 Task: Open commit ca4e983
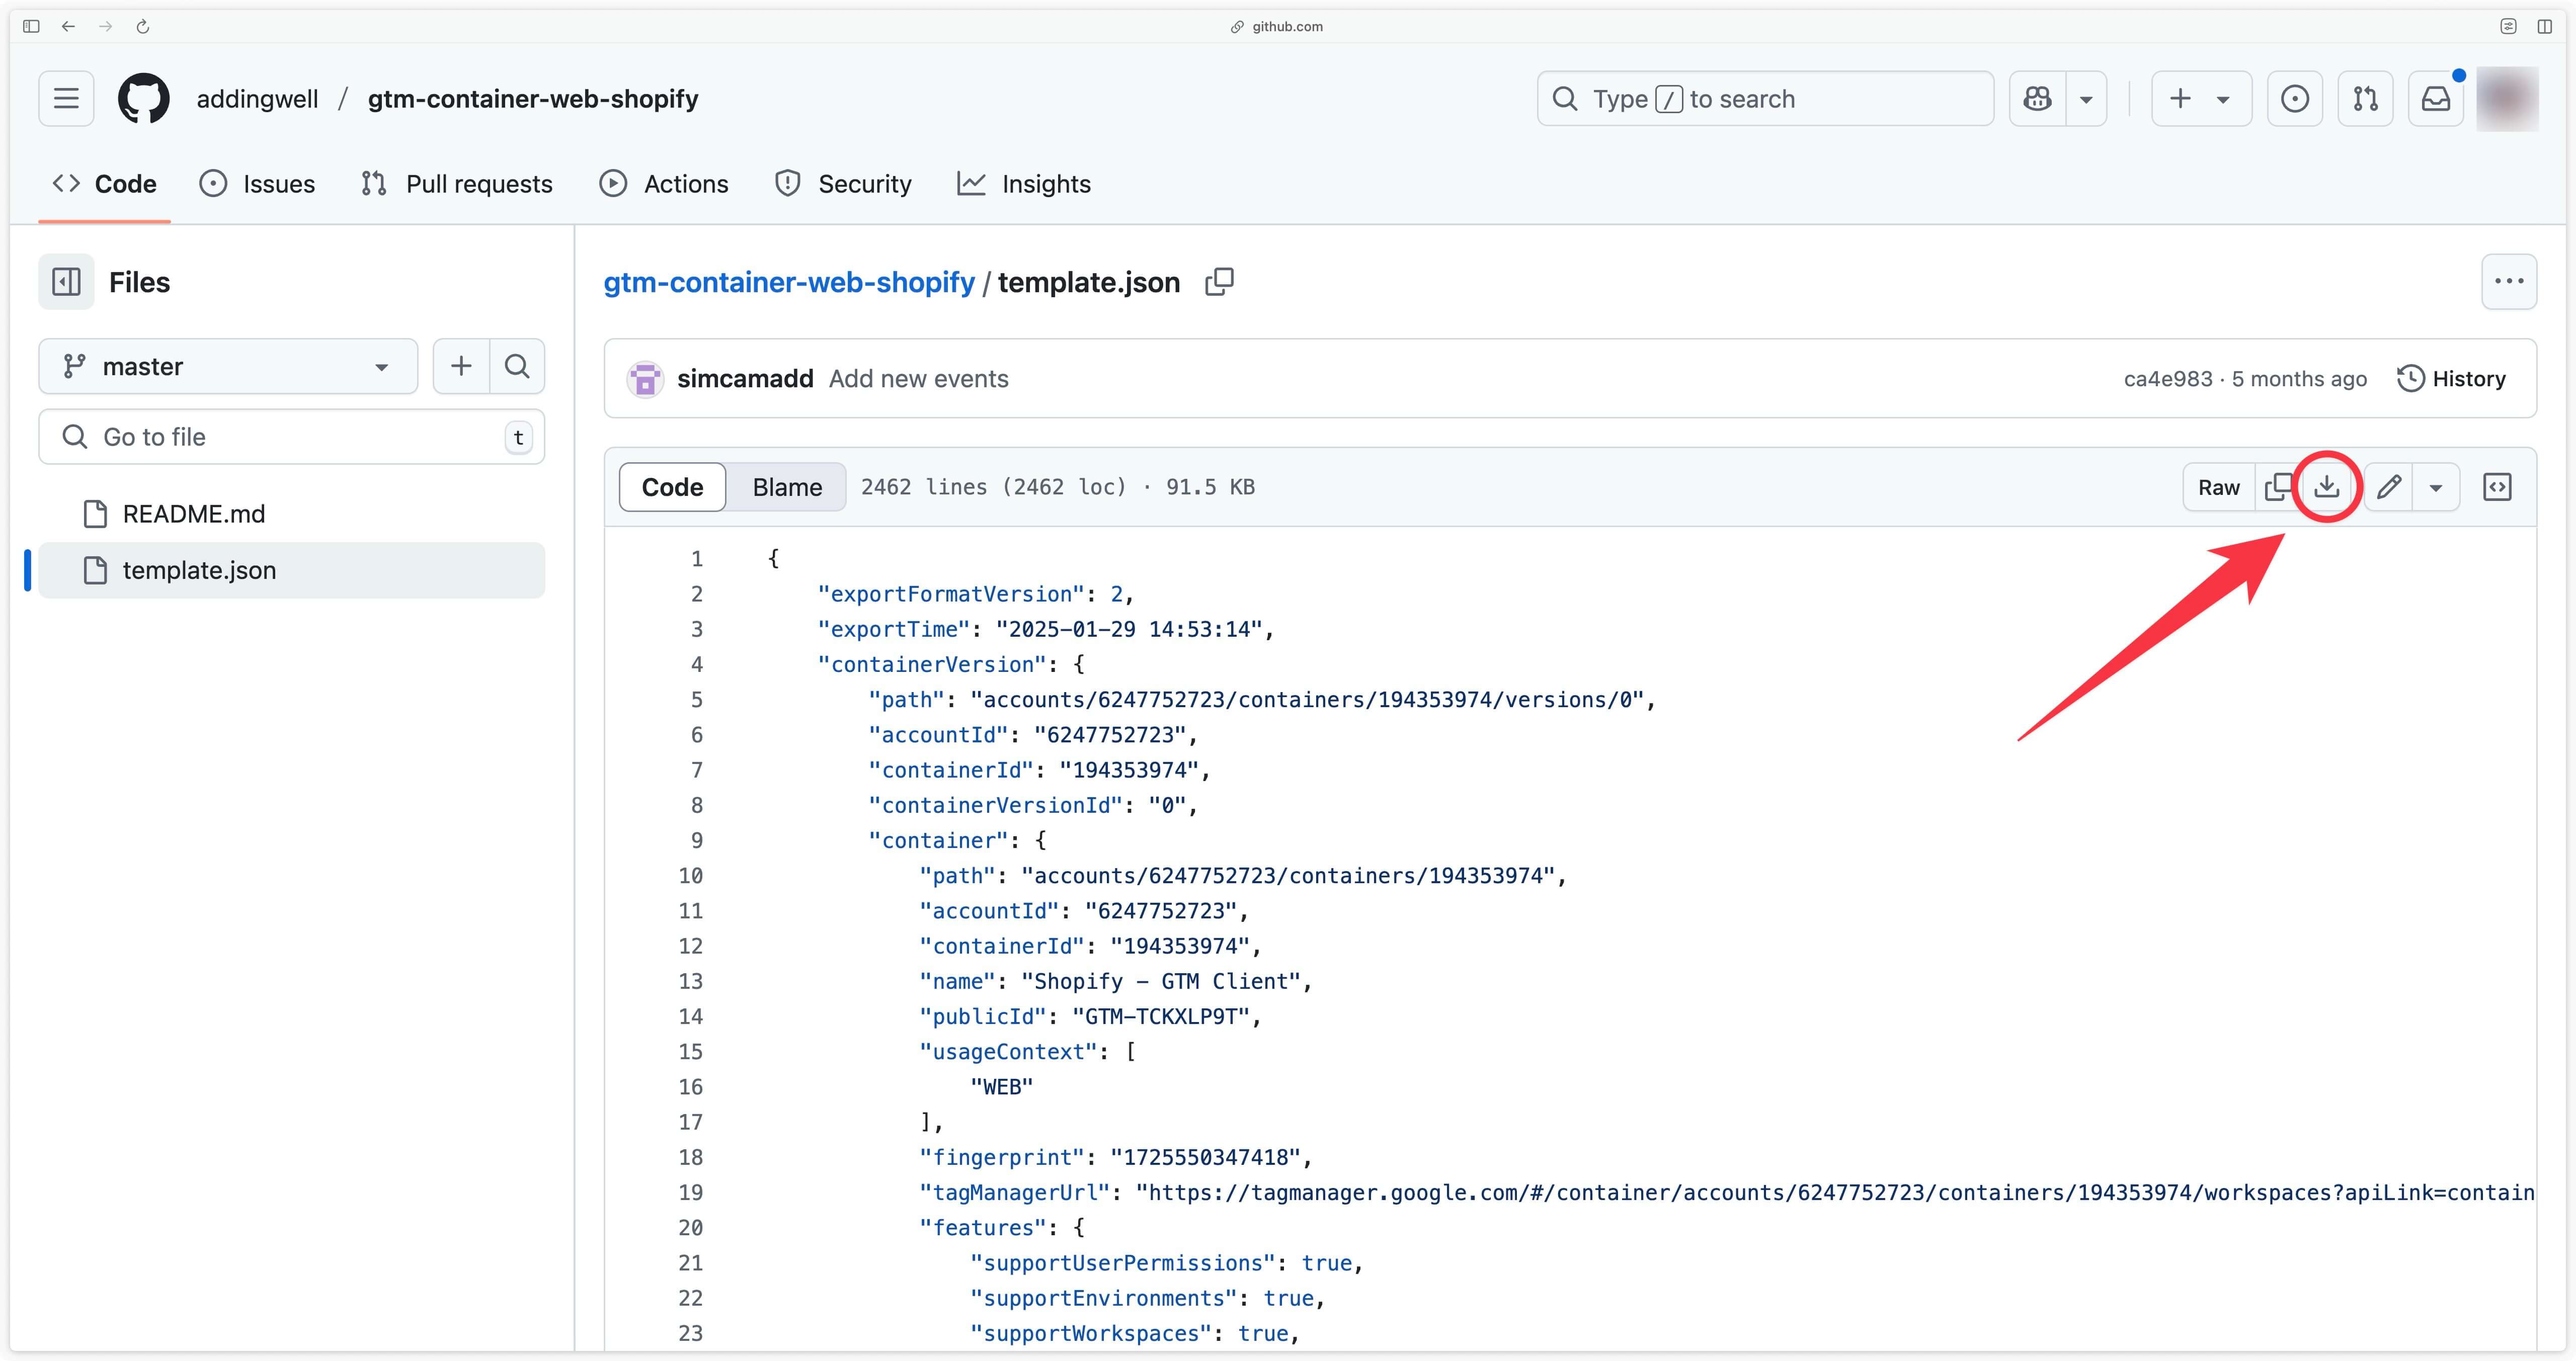(x=2168, y=379)
